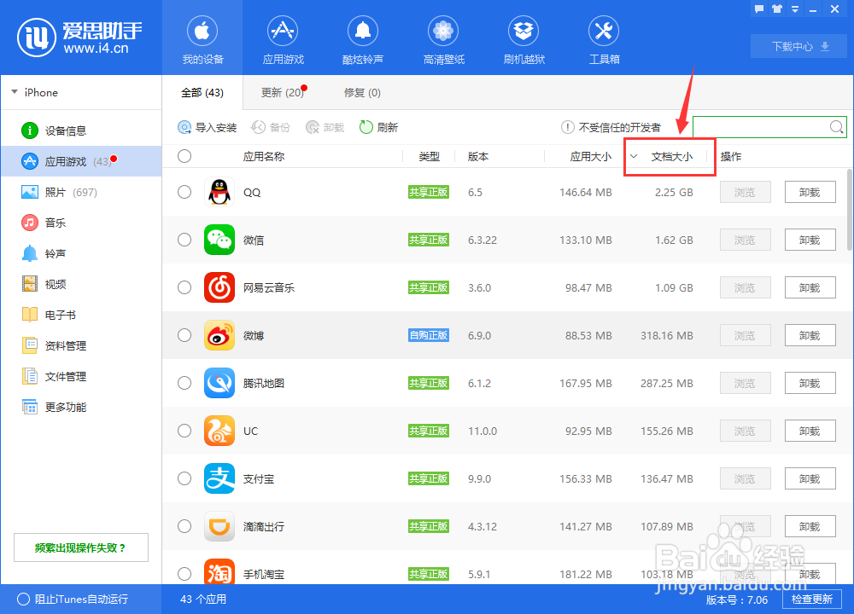Viewport: 854px width, 614px height.
Task: Open 刷机越狱 flash and jailbreak icon
Action: pos(524,38)
